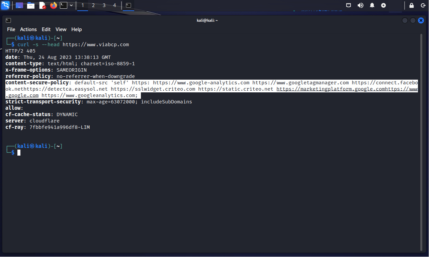The width and height of the screenshot is (429, 257).
Task: Open terminal emulator launcher in panel
Action: point(64,5)
